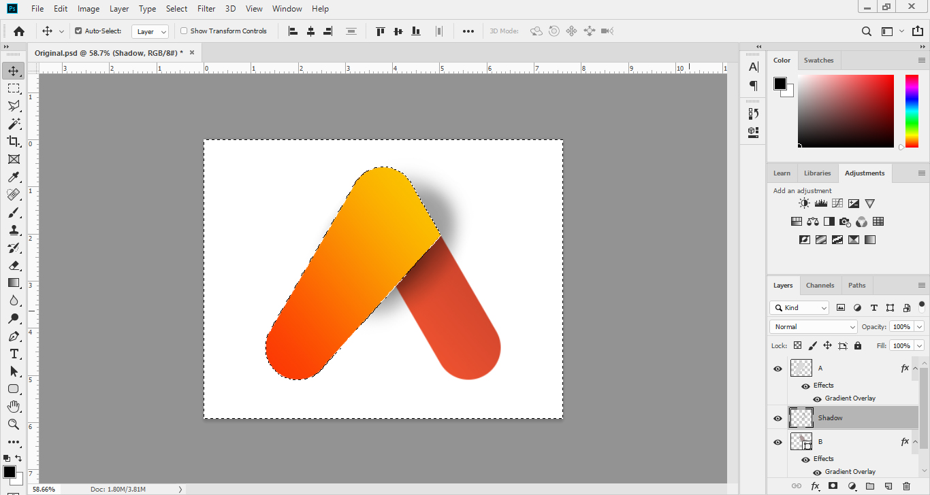Open the Libraries tab
Screen dimensions: 930x495
tap(817, 173)
